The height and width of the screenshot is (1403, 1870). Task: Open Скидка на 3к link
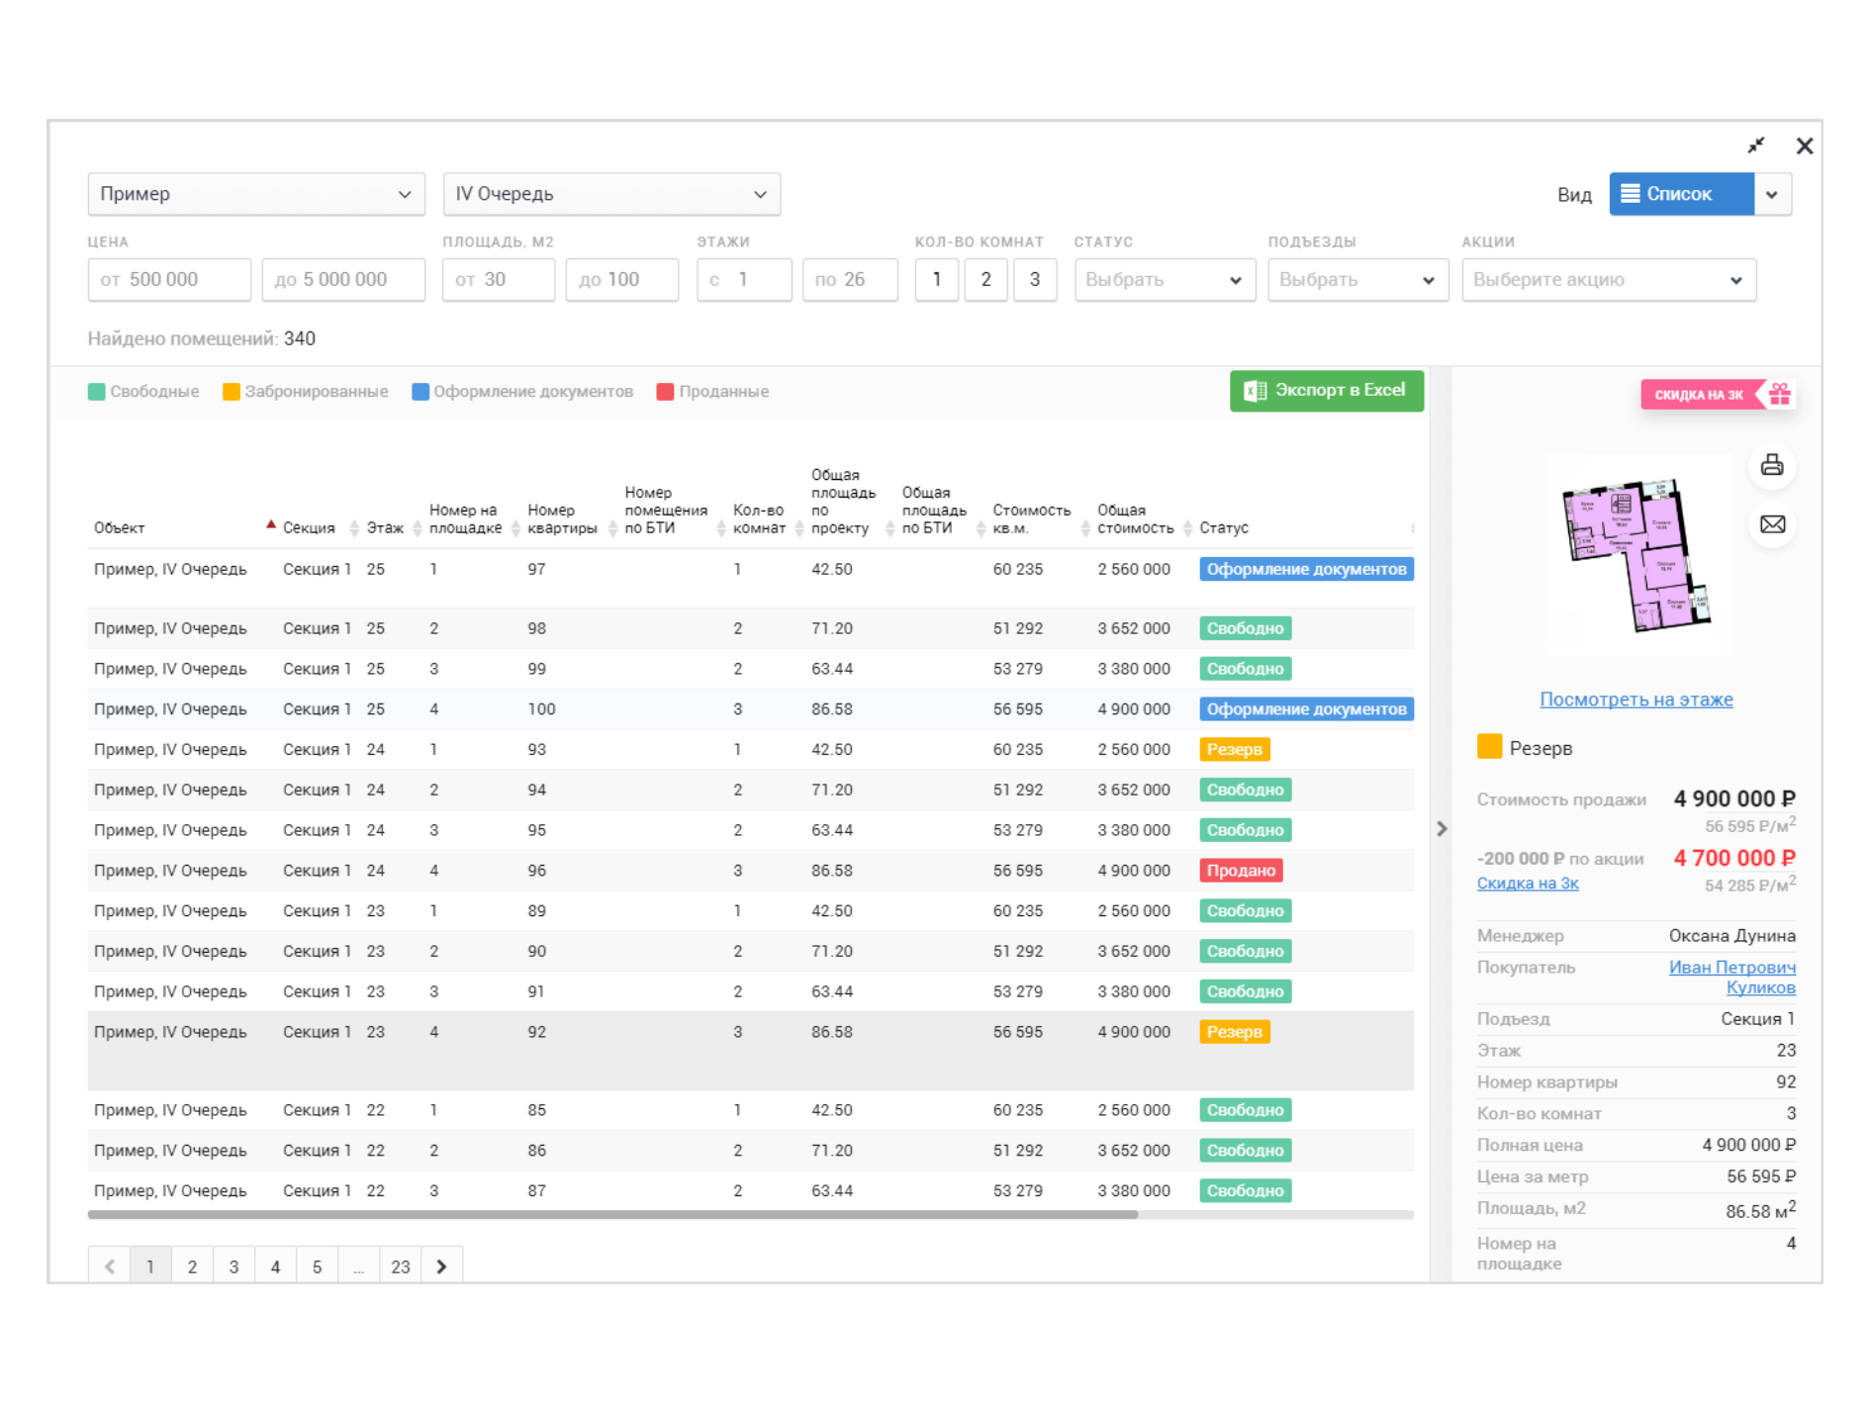1527,884
